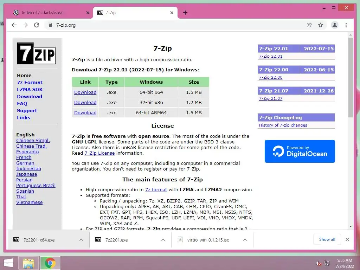
Task: Download the 64-bit ARM64 .exe
Action: 85,113
